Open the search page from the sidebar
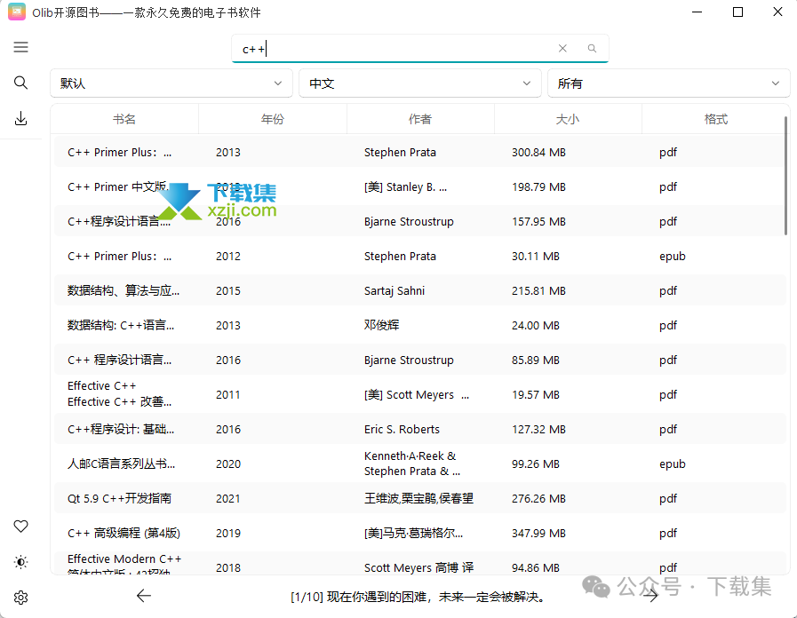797x618 pixels. pyautogui.click(x=21, y=83)
